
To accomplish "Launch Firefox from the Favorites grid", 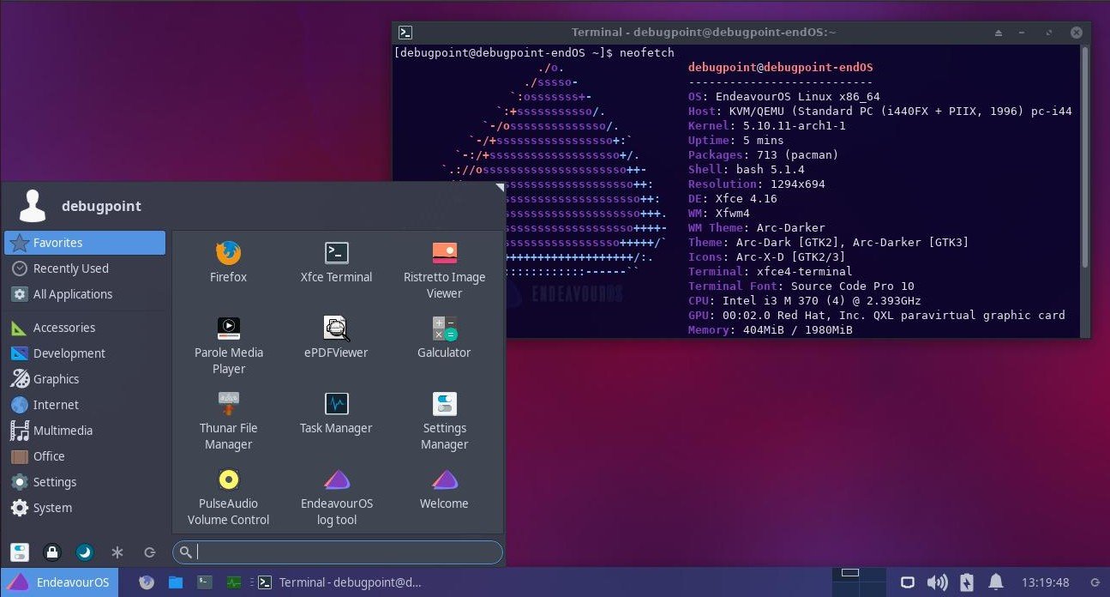I will (x=228, y=262).
